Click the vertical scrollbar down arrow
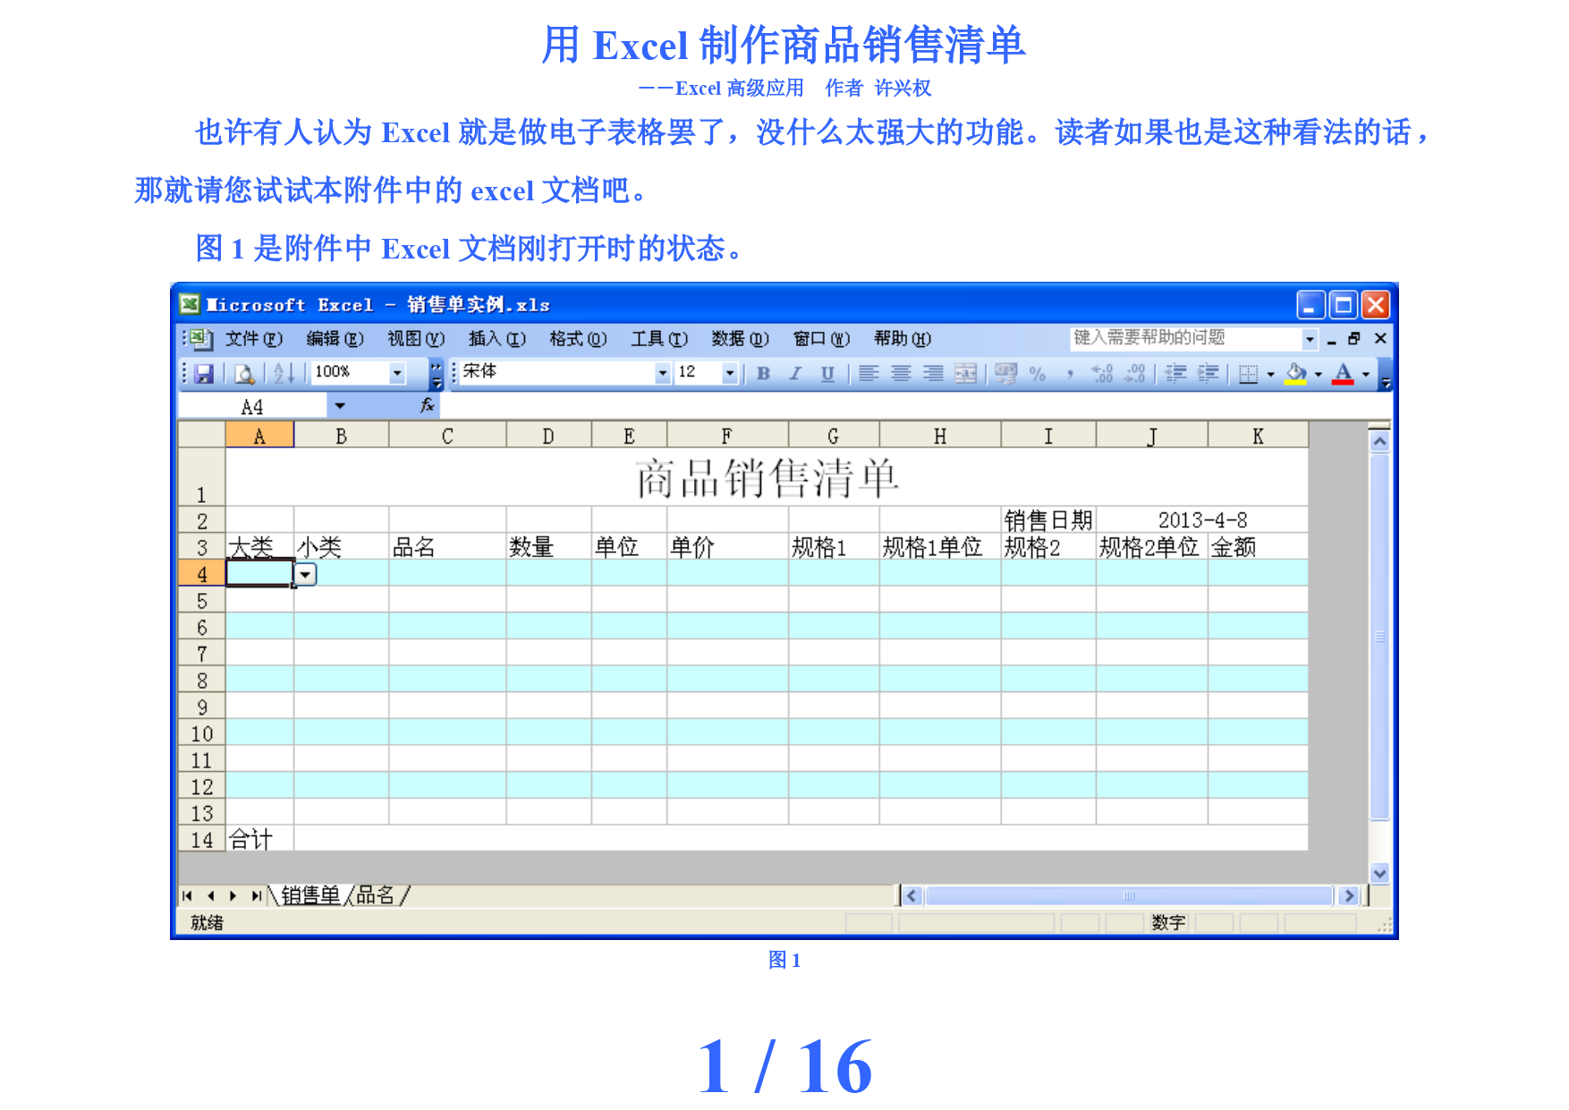 pyautogui.click(x=1379, y=873)
